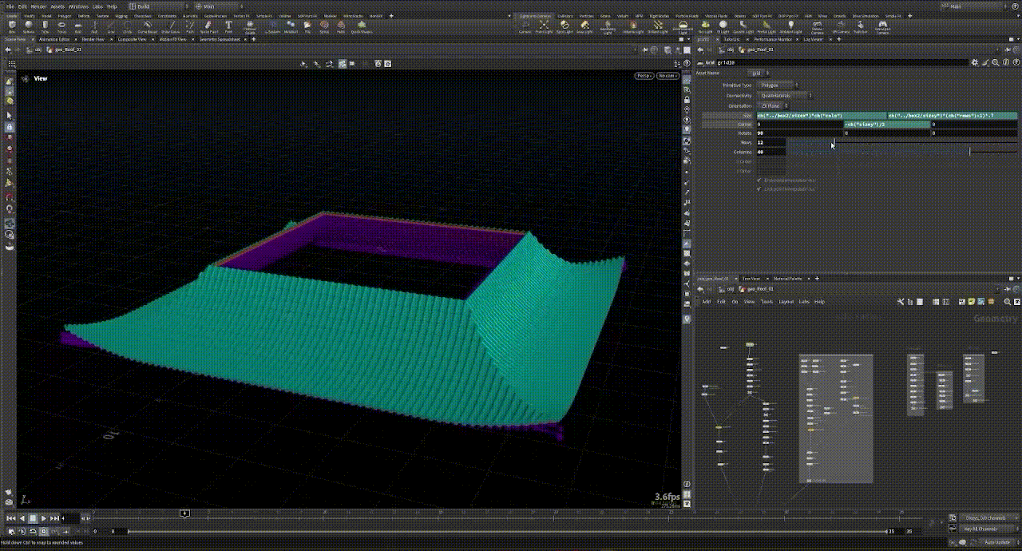Select the Area Light shelf tool
This screenshot has height=551, width=1022.
point(584,26)
